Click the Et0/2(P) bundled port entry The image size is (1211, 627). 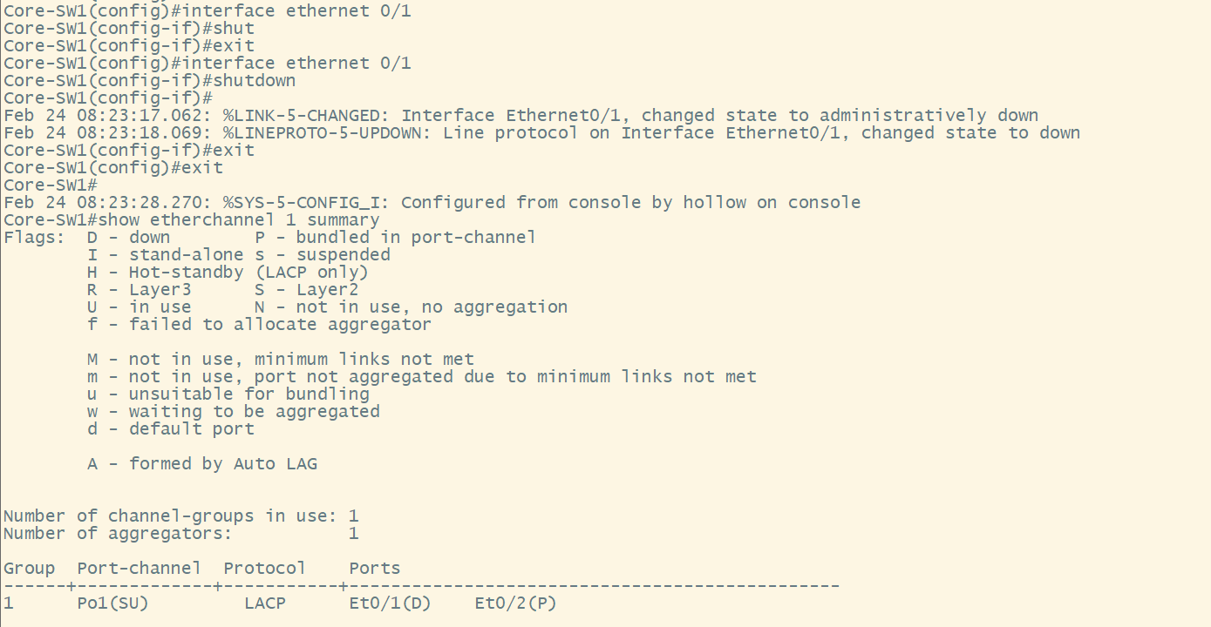point(515,603)
